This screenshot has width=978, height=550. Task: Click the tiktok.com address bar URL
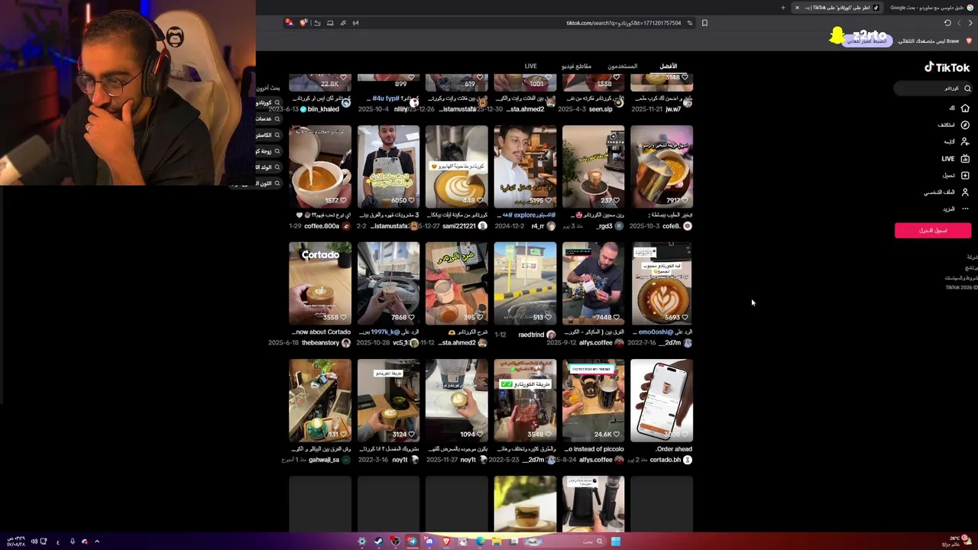(623, 23)
